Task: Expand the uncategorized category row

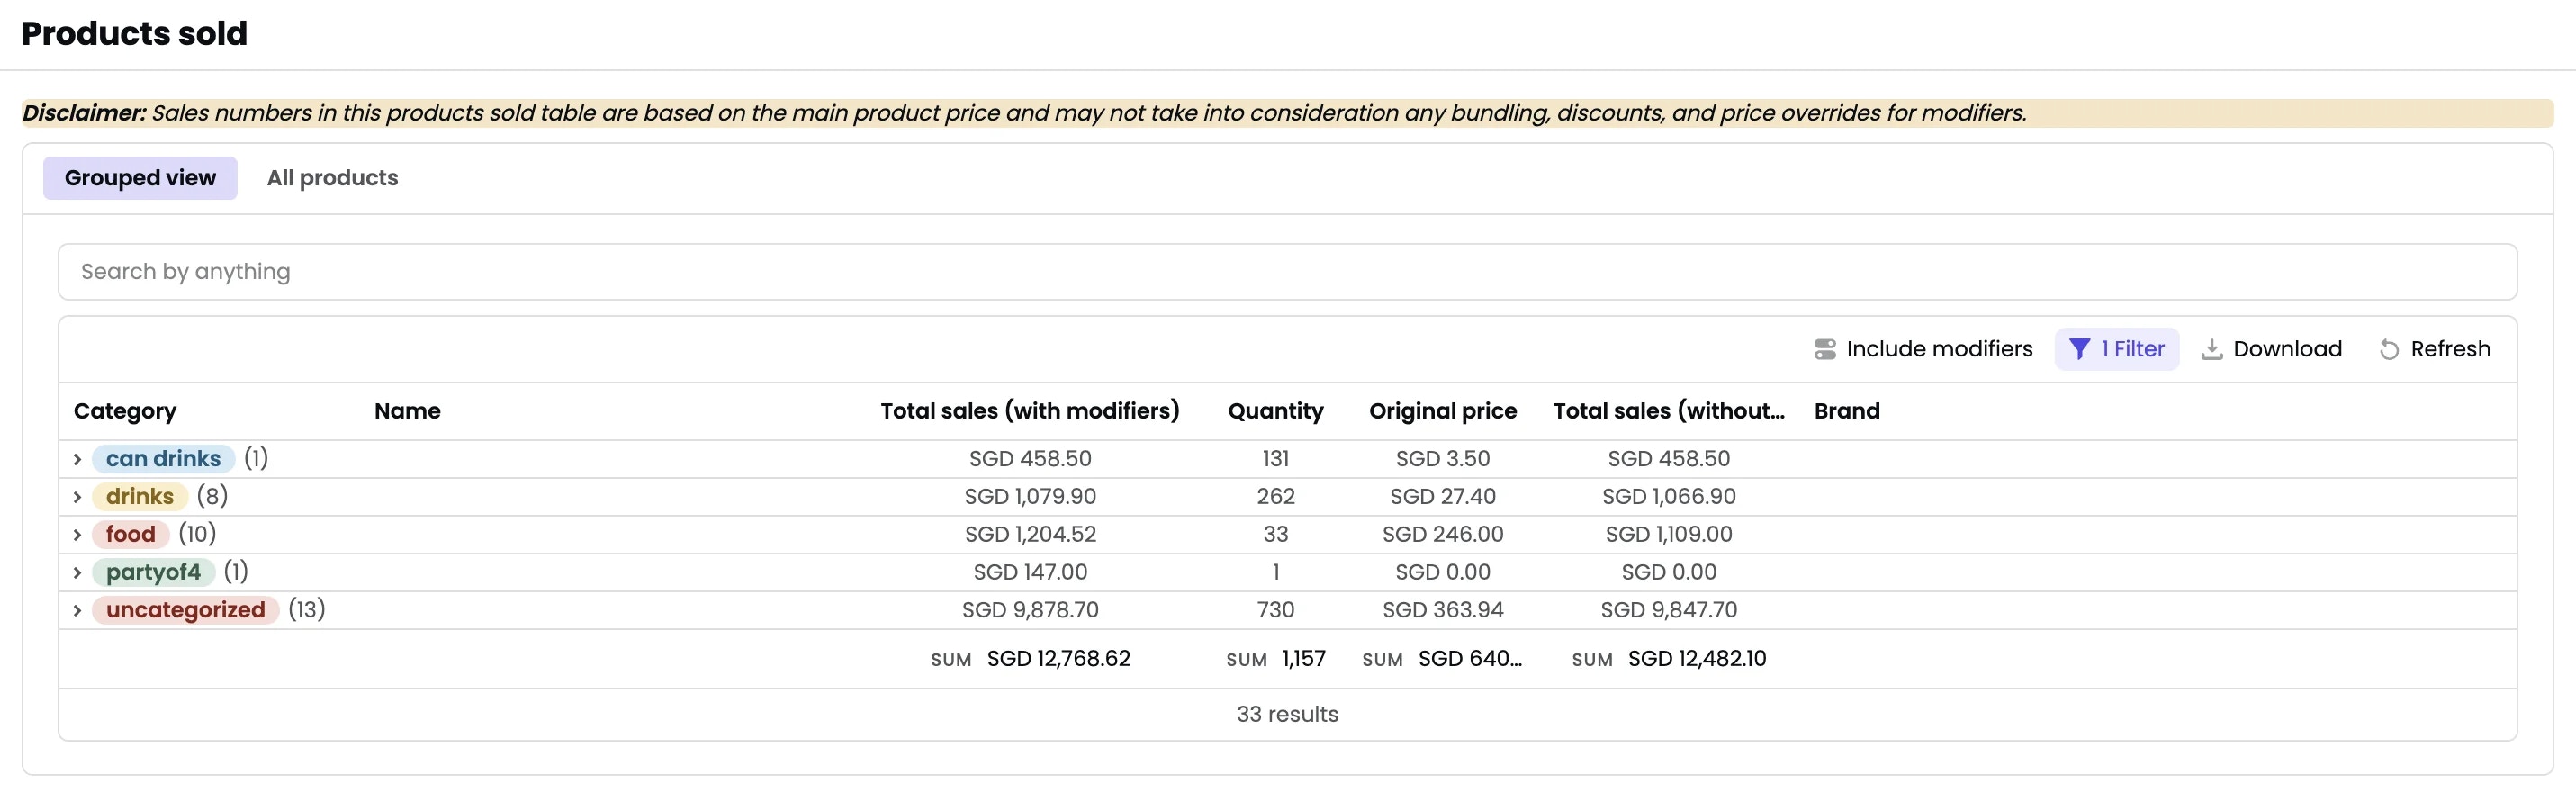Action: coord(77,609)
